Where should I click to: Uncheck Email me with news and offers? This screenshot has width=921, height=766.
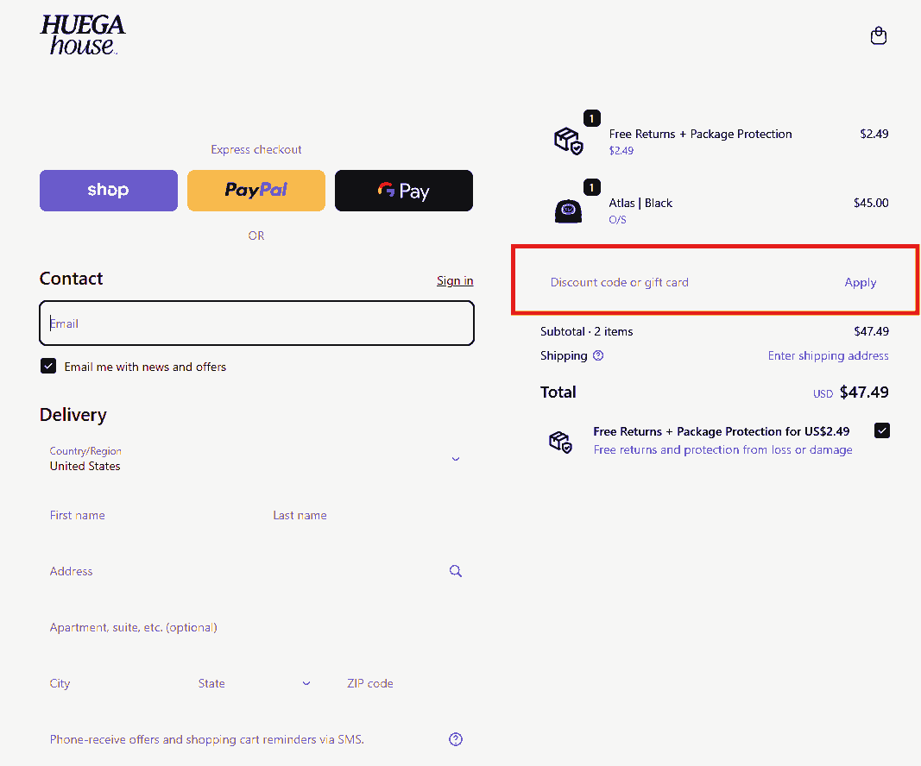point(48,367)
